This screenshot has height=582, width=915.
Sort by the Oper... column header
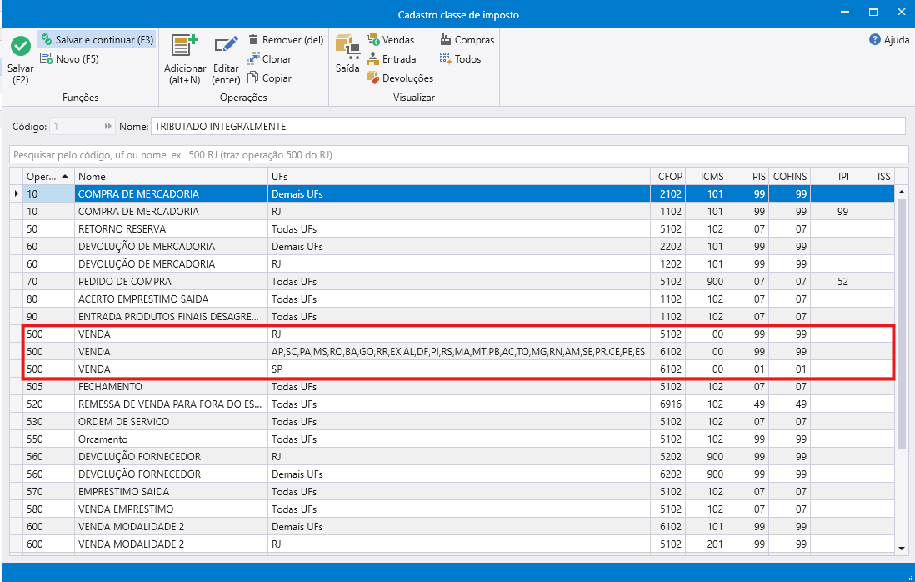click(x=48, y=176)
